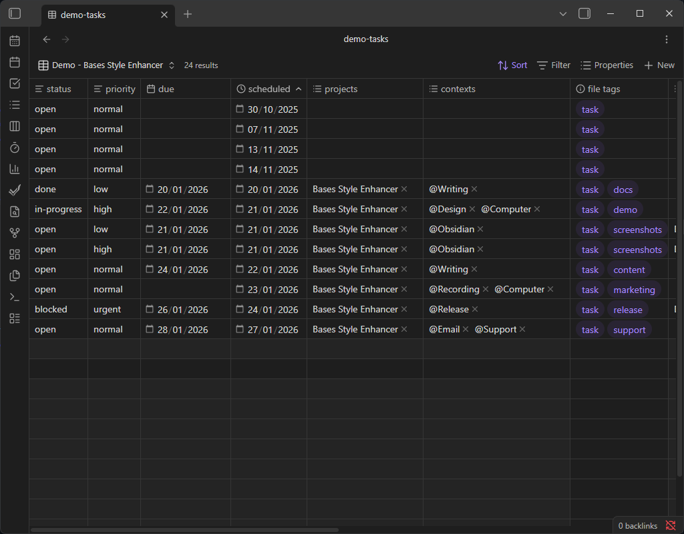Click the calendar icon beside scheduled 30/10/2025
The height and width of the screenshot is (534, 684).
[240, 109]
